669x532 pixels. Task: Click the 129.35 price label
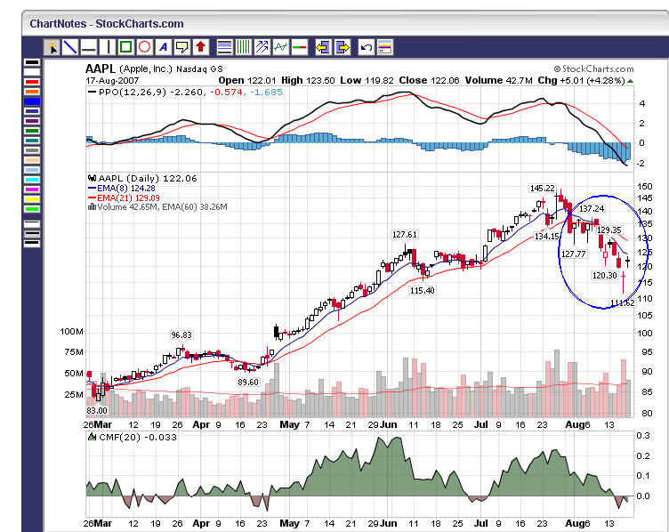click(609, 230)
